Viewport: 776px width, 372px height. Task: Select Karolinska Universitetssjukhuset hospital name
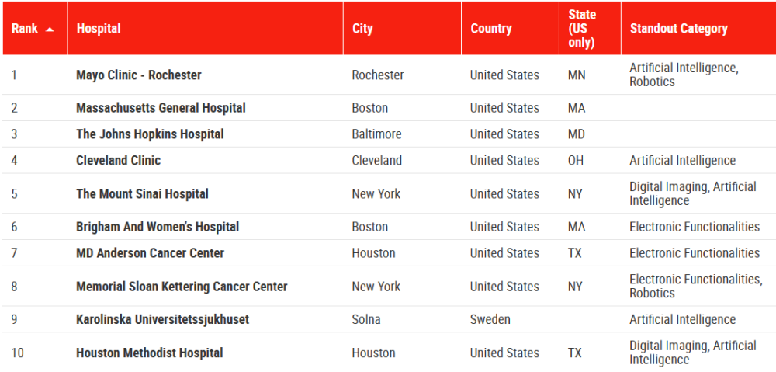click(x=162, y=319)
